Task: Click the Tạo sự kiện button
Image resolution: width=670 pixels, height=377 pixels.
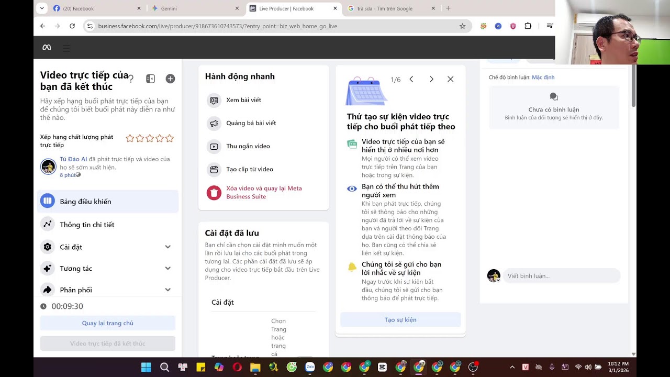Action: pos(400,320)
